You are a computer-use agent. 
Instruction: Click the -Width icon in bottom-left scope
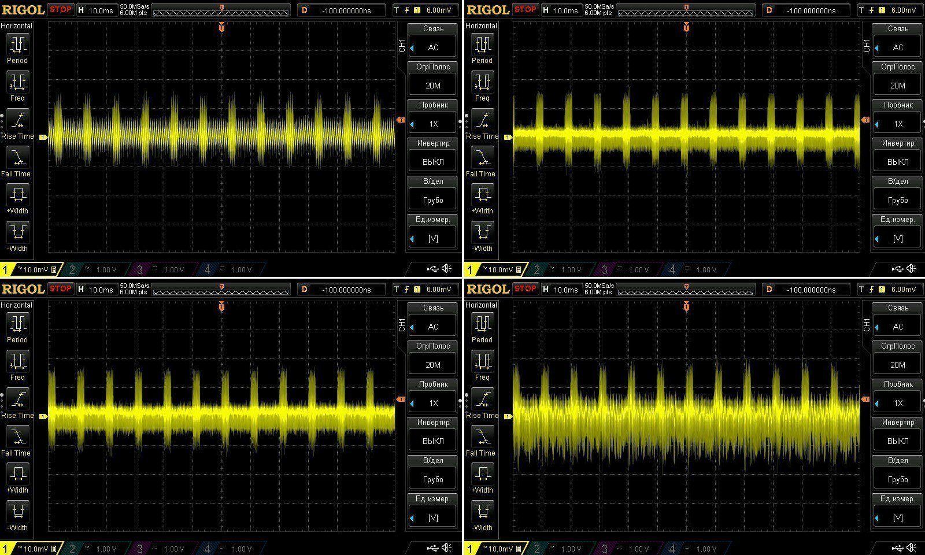coord(17,512)
